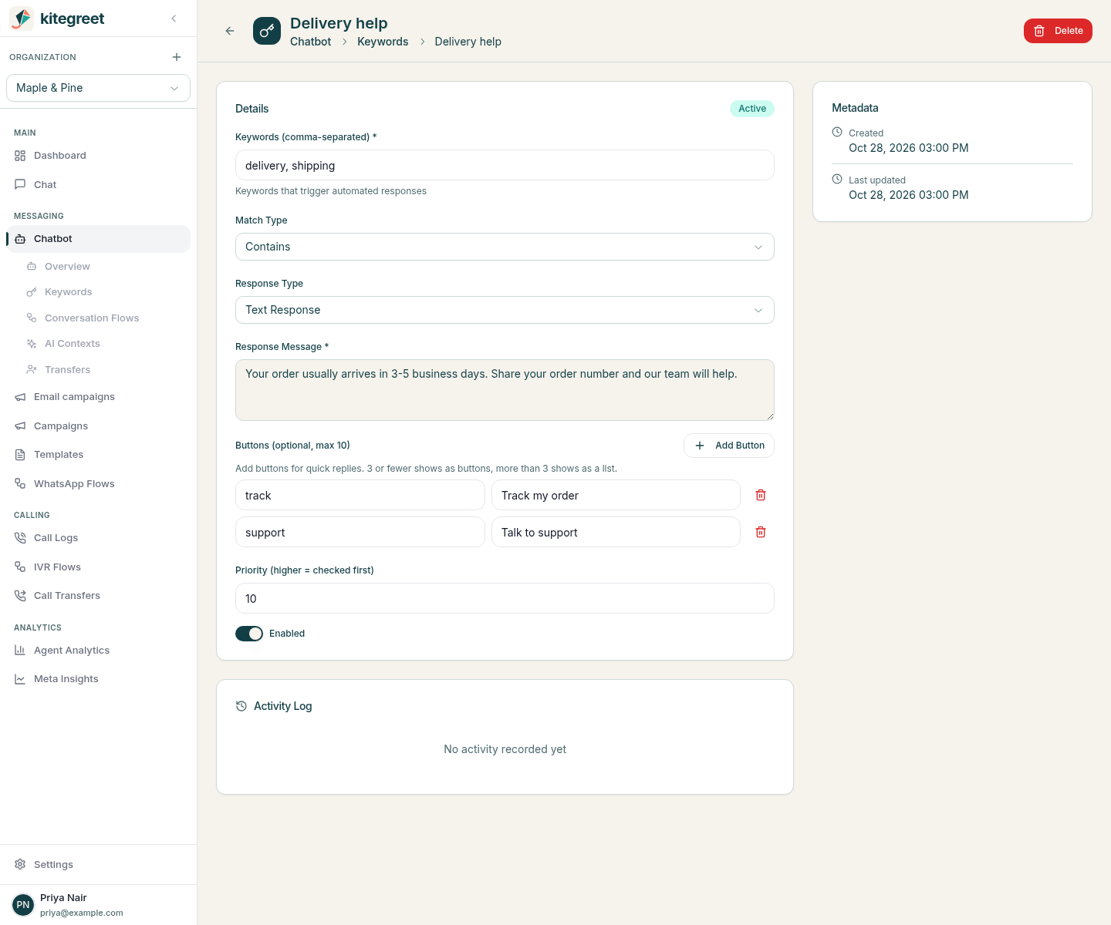This screenshot has width=1111, height=925.
Task: Click Add Button
Action: click(729, 446)
